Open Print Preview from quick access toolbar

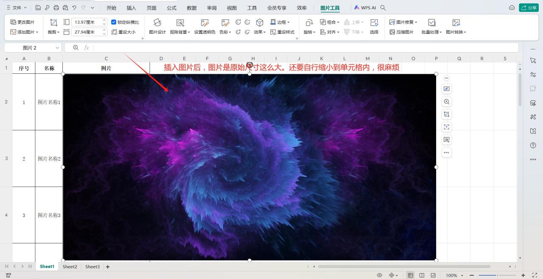tap(65, 8)
